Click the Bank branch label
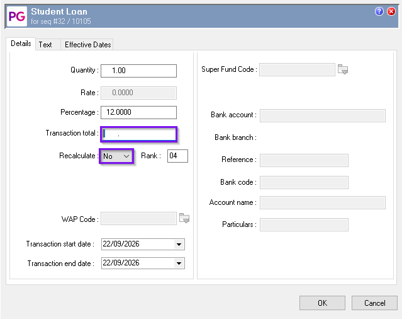The image size is (402, 319). pos(236,137)
